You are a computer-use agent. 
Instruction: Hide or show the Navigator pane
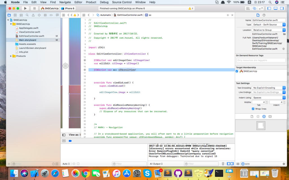pos(269,8)
